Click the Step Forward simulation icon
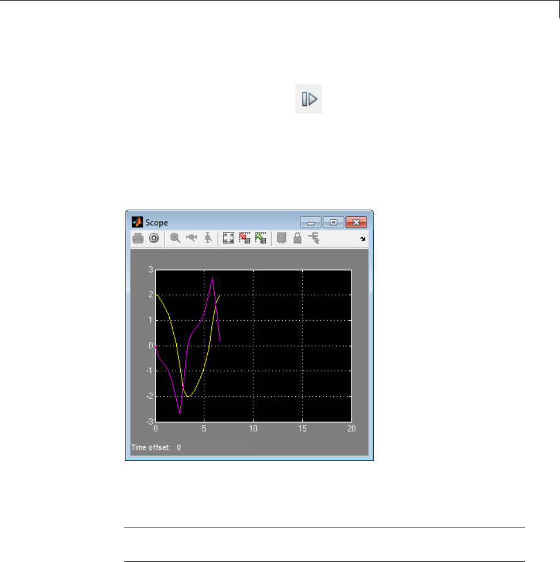 pyautogui.click(x=309, y=99)
